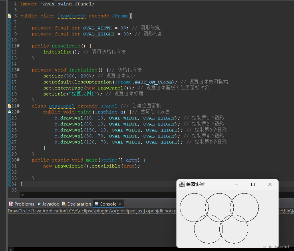Click setVisible call on line 31

[106, 166]
